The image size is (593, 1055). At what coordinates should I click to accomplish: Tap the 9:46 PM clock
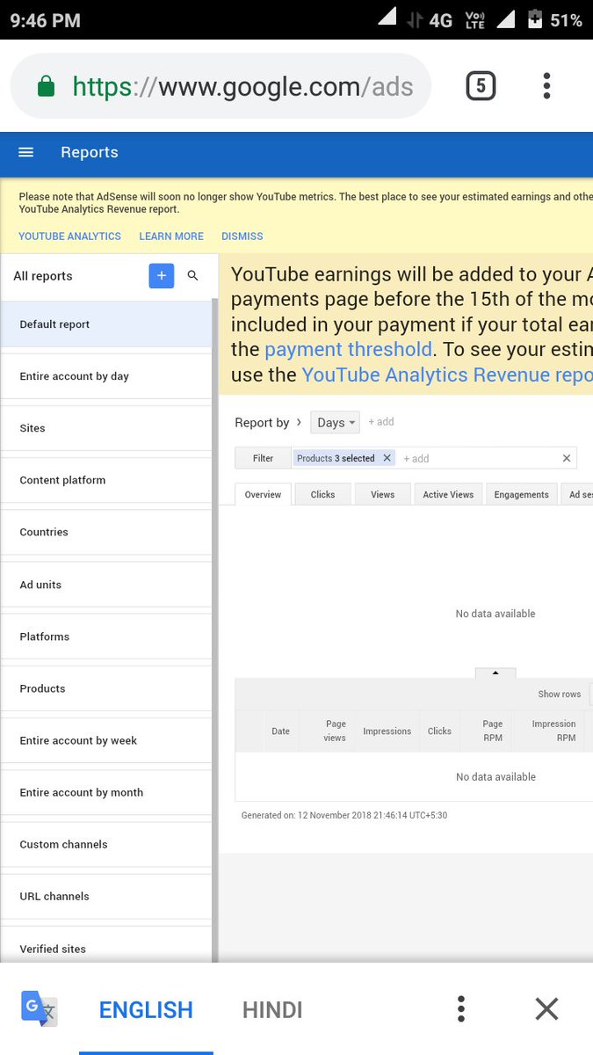point(45,20)
